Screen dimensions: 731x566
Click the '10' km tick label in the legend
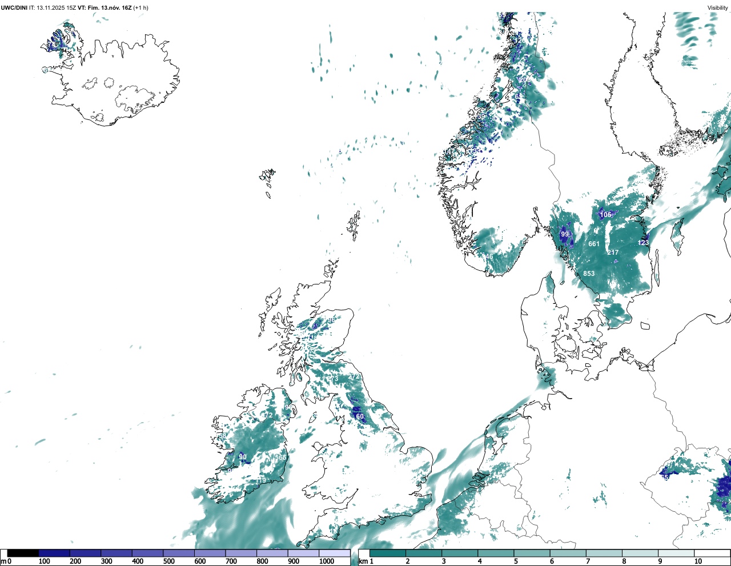click(x=698, y=561)
